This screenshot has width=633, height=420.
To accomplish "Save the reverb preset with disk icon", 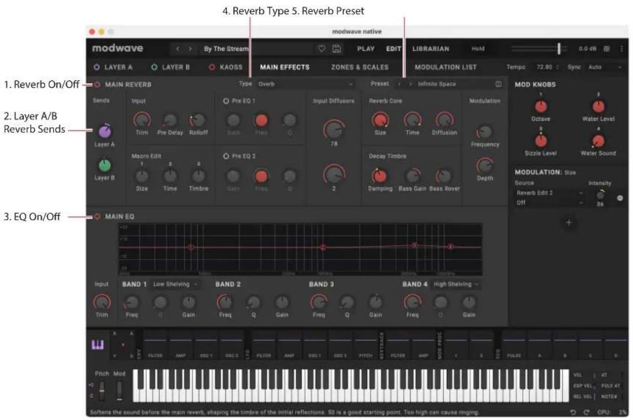I will coord(498,84).
